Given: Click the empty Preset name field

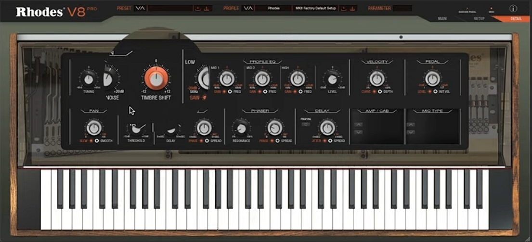Looking at the screenshot, I should tap(170, 9).
